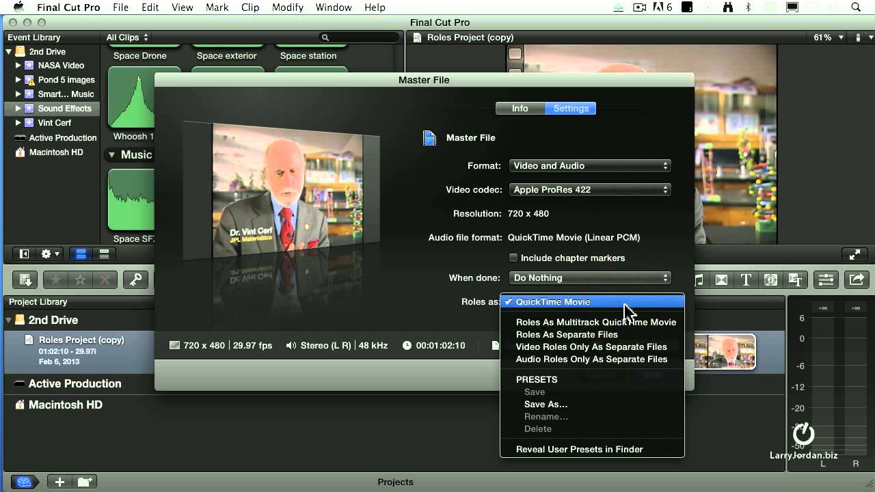875x492 pixels.
Task: Click the Space SFX audio waveform thumbnail
Action: [132, 200]
